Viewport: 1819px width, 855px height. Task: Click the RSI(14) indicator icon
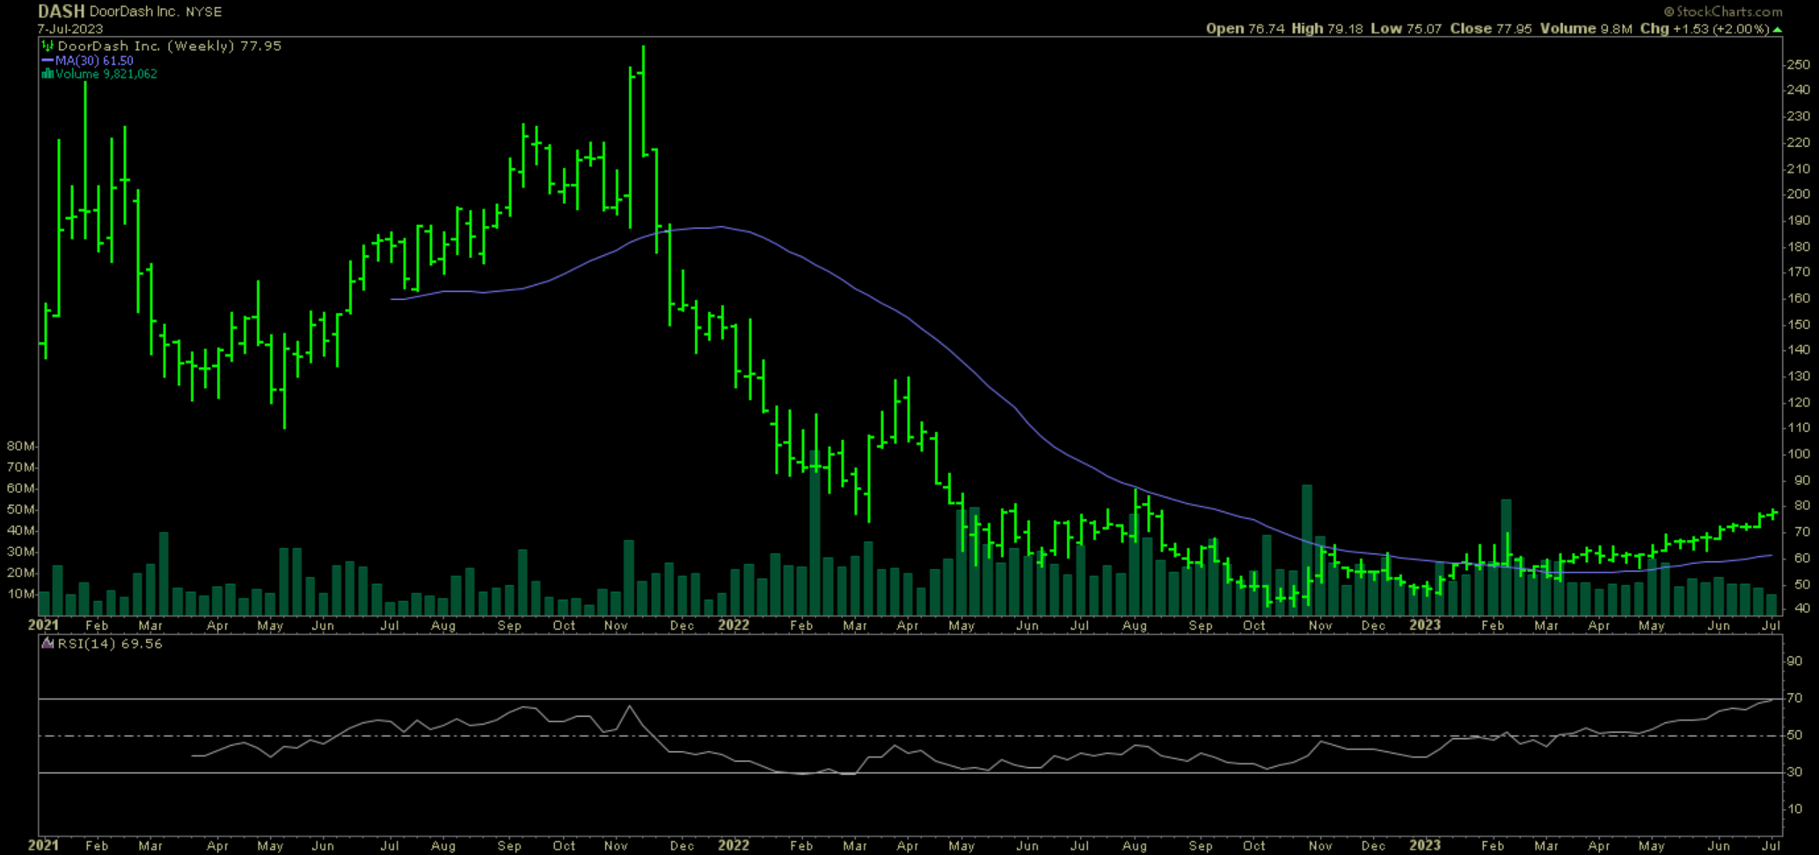47,644
